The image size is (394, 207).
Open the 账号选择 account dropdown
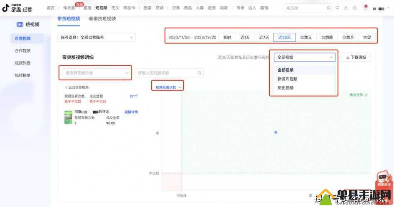[x=96, y=38]
